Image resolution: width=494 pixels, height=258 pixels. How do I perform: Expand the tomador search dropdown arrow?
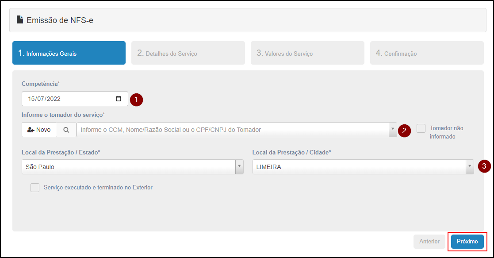tap(393, 130)
